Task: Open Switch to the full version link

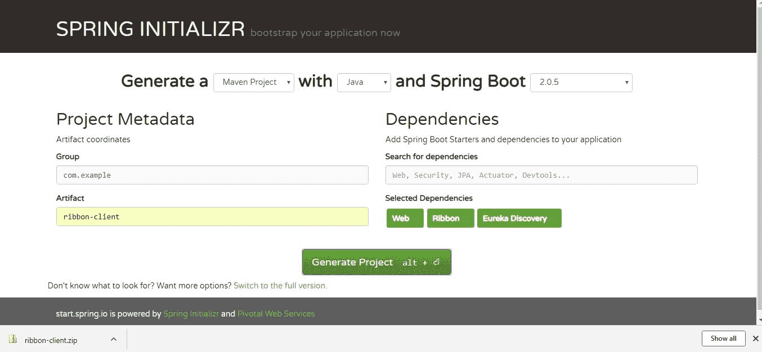Action: click(x=280, y=286)
